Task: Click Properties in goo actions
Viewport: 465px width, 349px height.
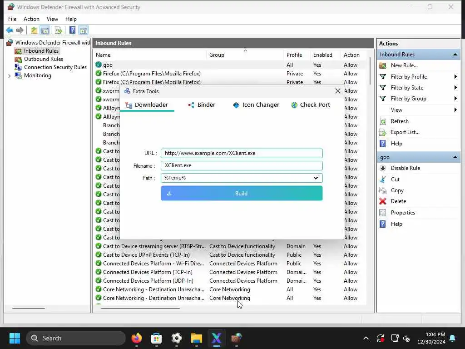Action: [x=403, y=213]
